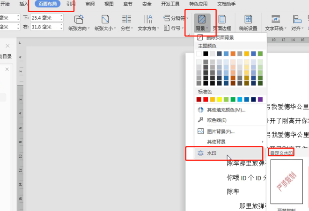Click the 文字方向 text direction icon

148,19
